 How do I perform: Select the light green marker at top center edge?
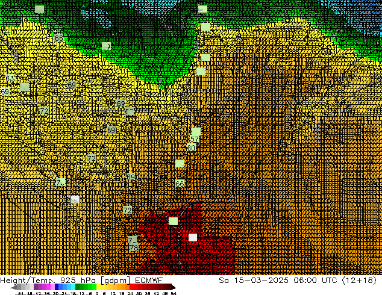click(202, 9)
